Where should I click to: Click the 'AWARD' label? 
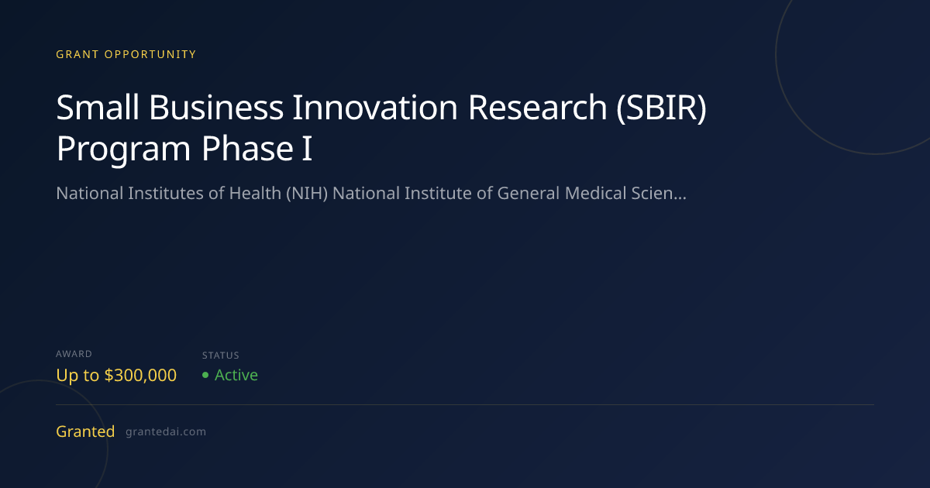coord(74,354)
